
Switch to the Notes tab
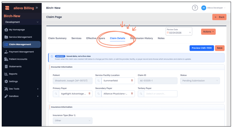161,38
